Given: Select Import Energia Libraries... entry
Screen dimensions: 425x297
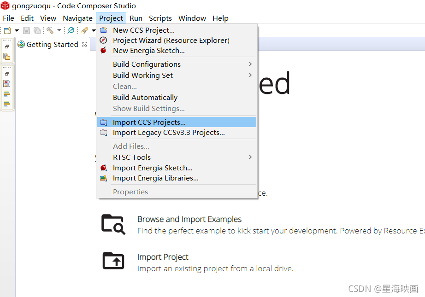Looking at the screenshot, I should (x=177, y=178).
